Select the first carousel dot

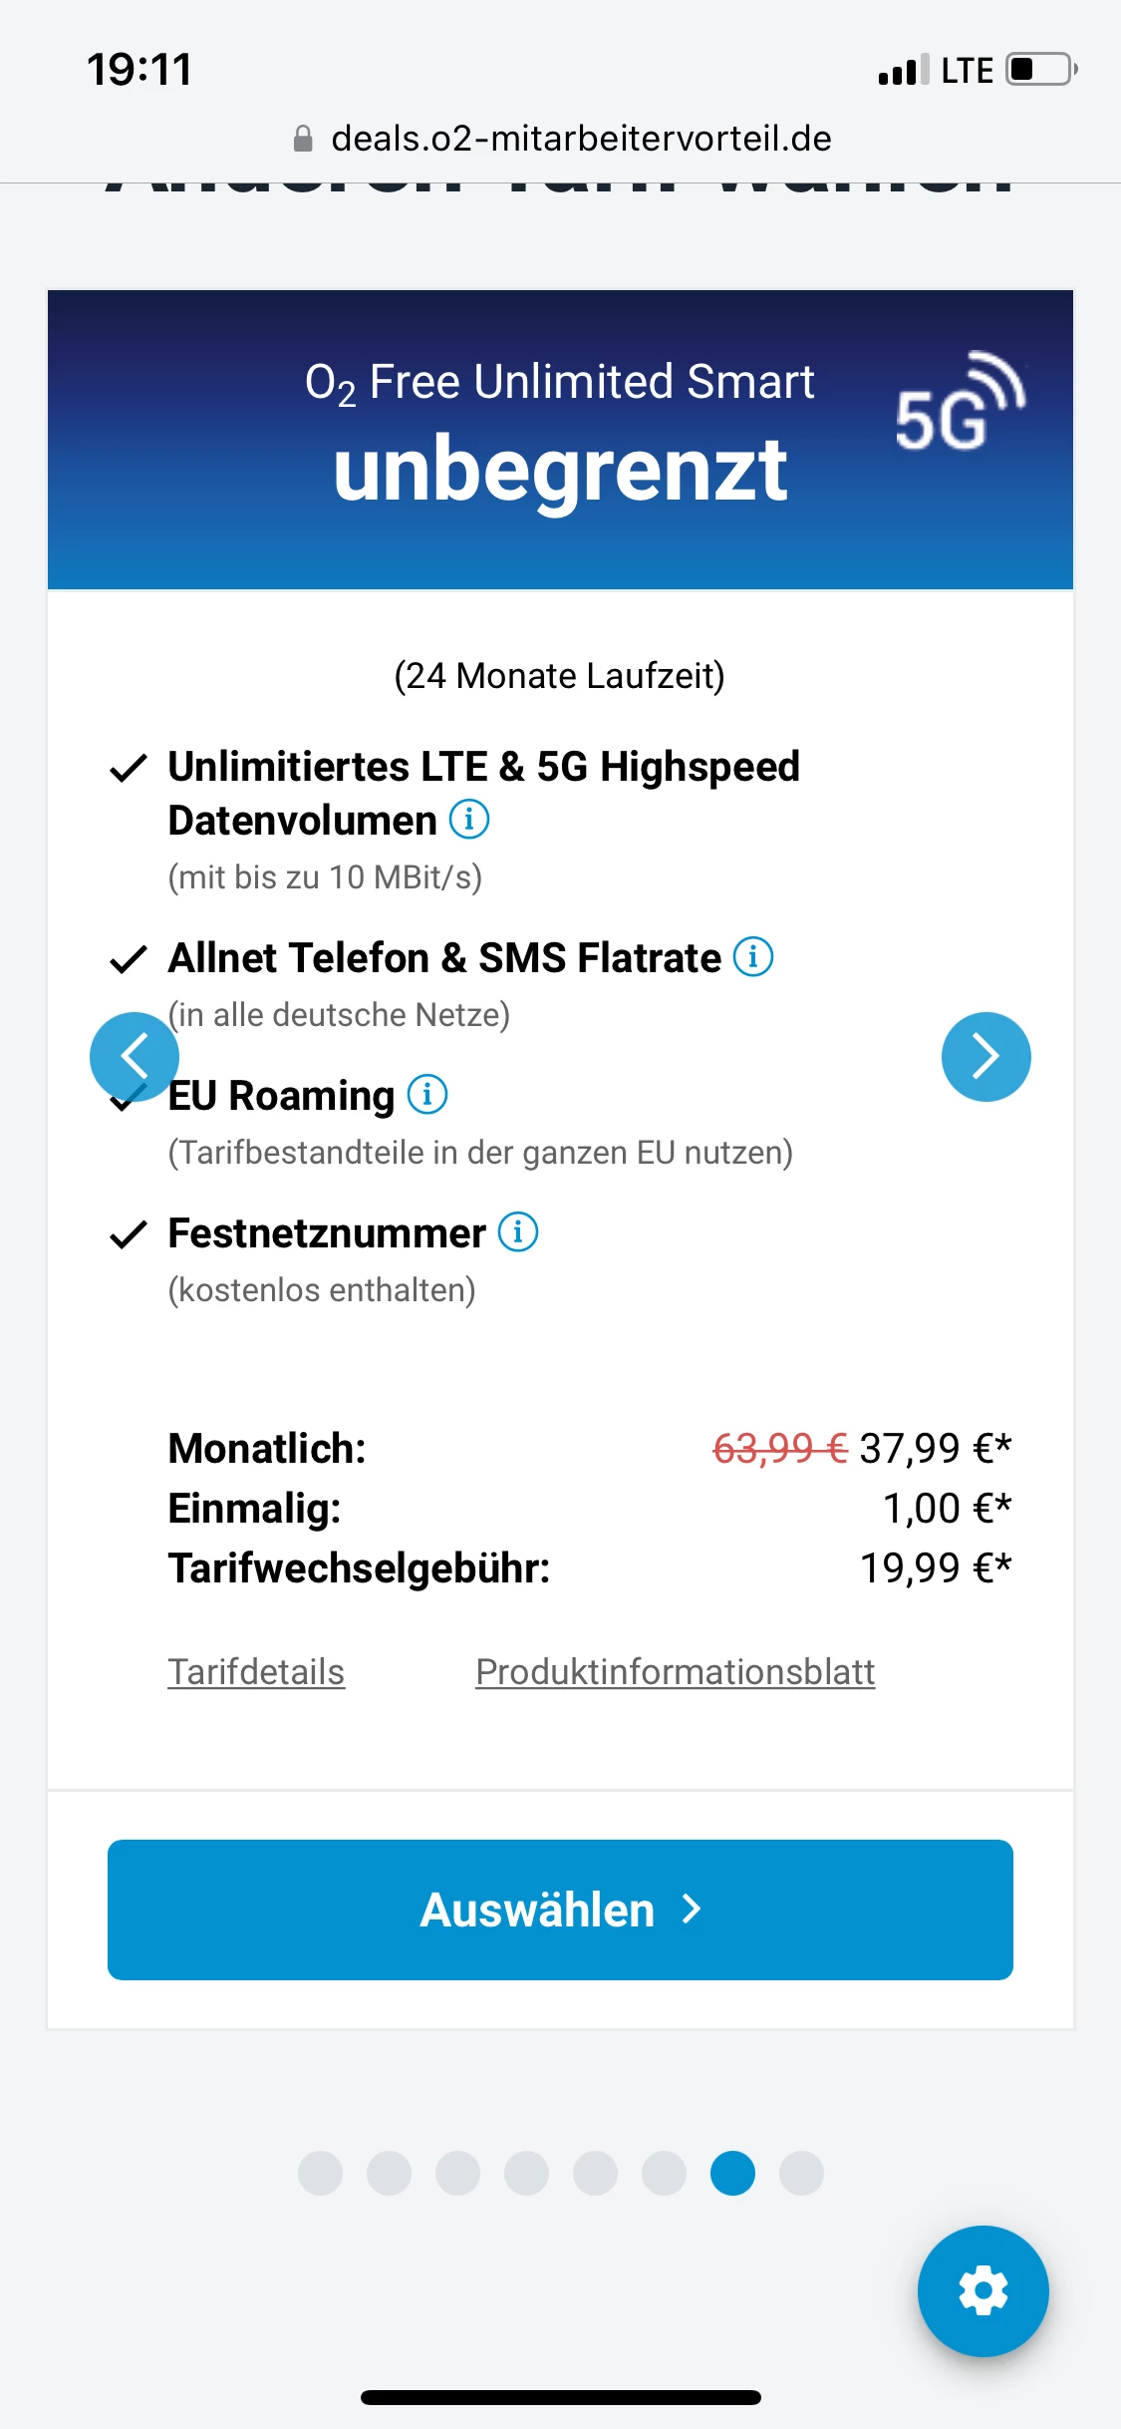(320, 2173)
